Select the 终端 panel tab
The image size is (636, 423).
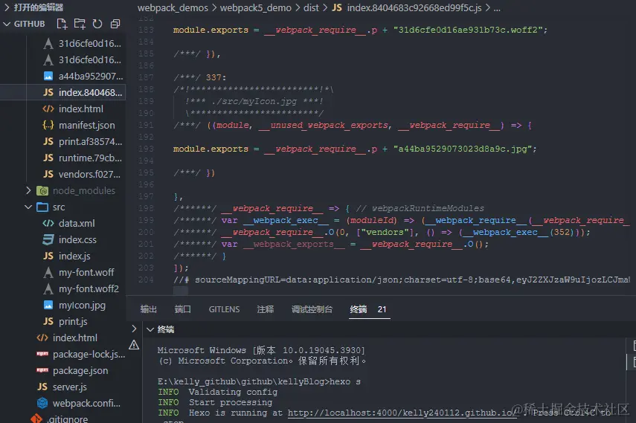359,309
